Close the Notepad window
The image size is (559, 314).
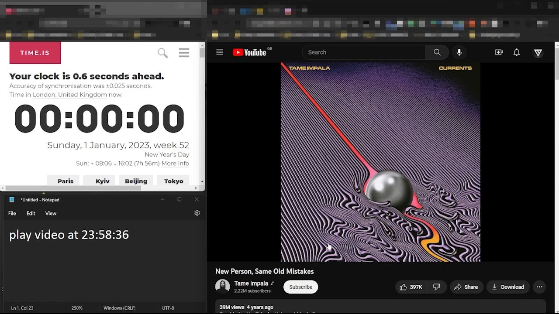[197, 199]
